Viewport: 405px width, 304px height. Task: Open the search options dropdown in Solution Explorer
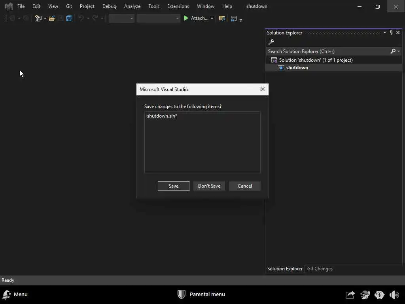[399, 51]
